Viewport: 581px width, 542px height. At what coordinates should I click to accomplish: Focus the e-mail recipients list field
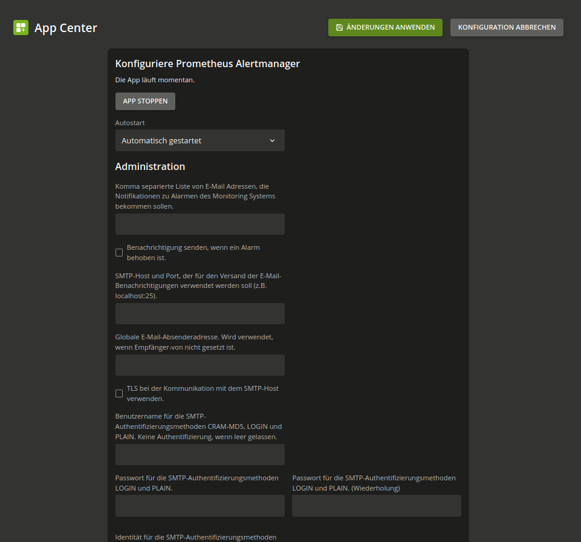200,224
